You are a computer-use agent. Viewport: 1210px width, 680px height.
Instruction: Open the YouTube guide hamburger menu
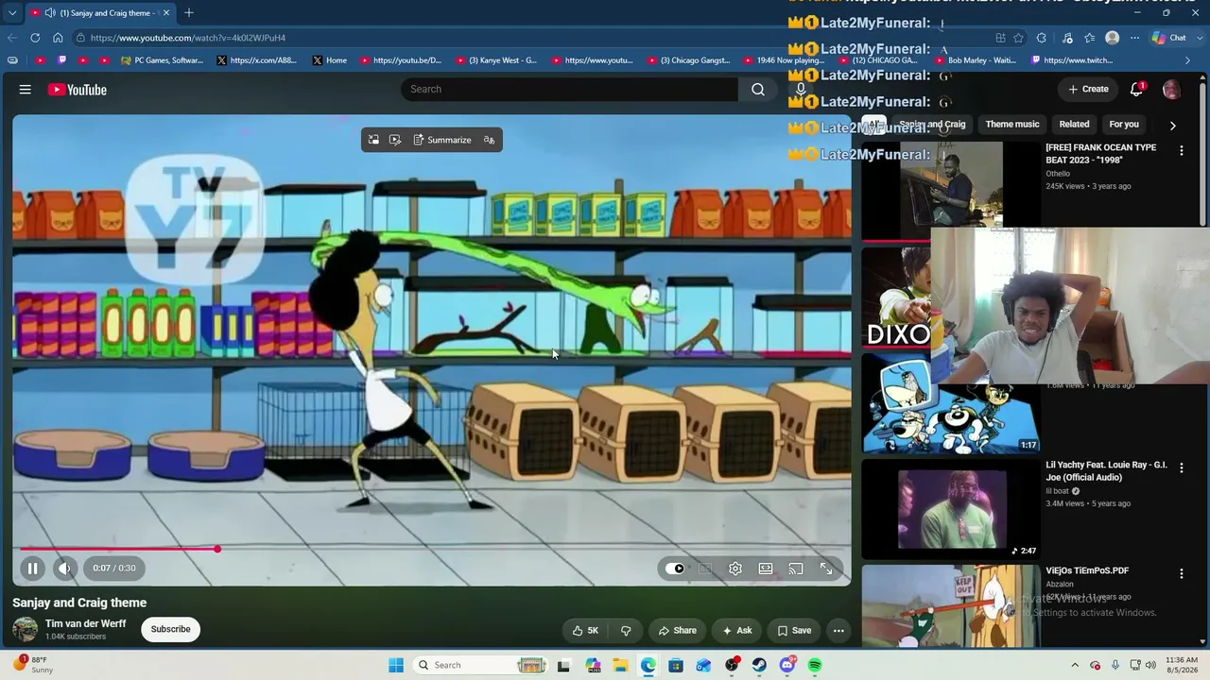pyautogui.click(x=26, y=90)
